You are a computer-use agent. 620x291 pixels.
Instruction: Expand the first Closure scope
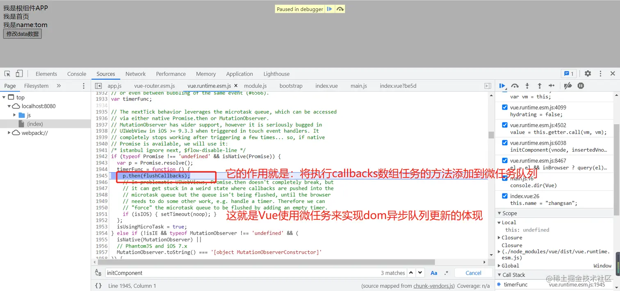tap(499, 237)
